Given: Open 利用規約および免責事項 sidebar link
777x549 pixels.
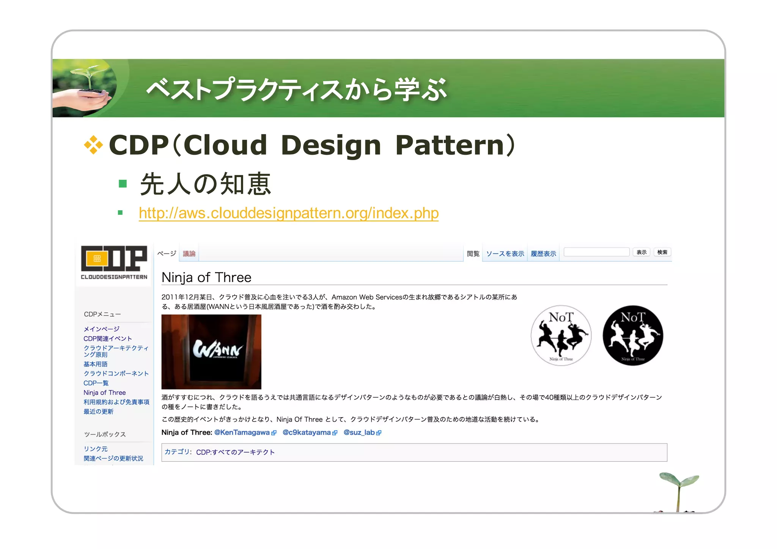Looking at the screenshot, I should point(116,402).
